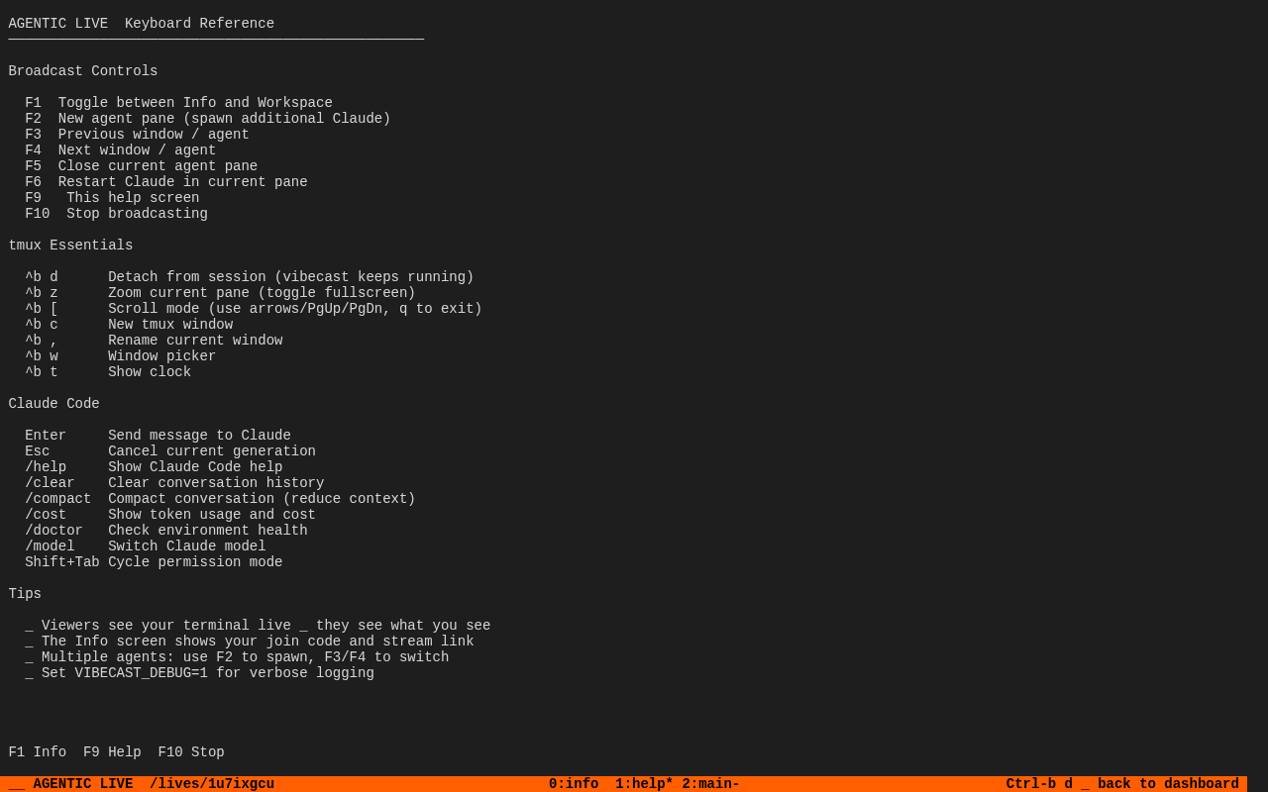
Task: Click the 0:info window tab
Action: pos(574,784)
